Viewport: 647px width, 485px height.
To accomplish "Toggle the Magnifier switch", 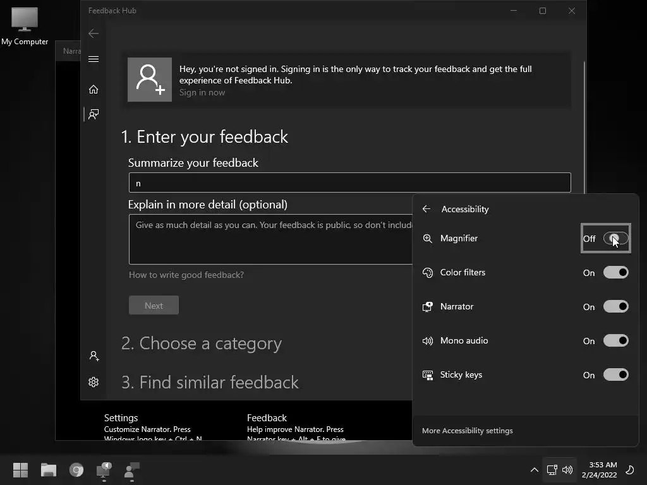I will coord(615,238).
